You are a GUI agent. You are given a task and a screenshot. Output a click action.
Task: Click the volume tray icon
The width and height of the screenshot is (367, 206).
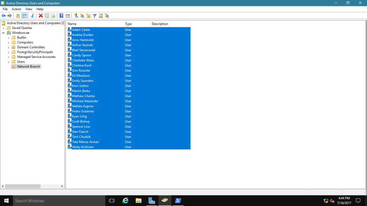coord(332,201)
